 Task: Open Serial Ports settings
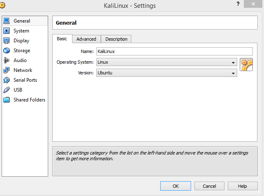pos(25,80)
